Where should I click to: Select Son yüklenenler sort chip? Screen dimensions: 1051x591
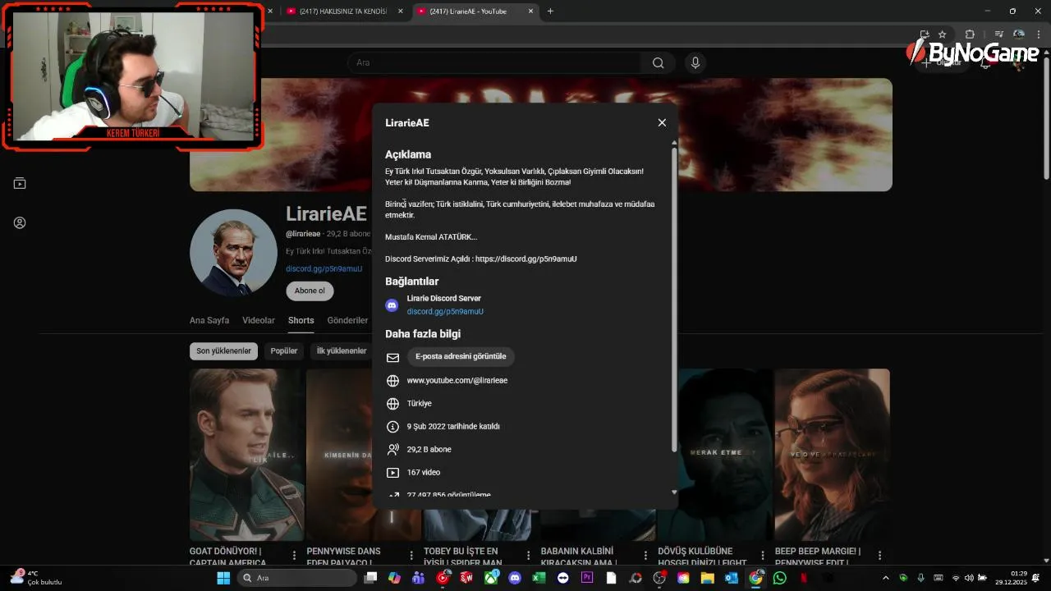point(223,351)
